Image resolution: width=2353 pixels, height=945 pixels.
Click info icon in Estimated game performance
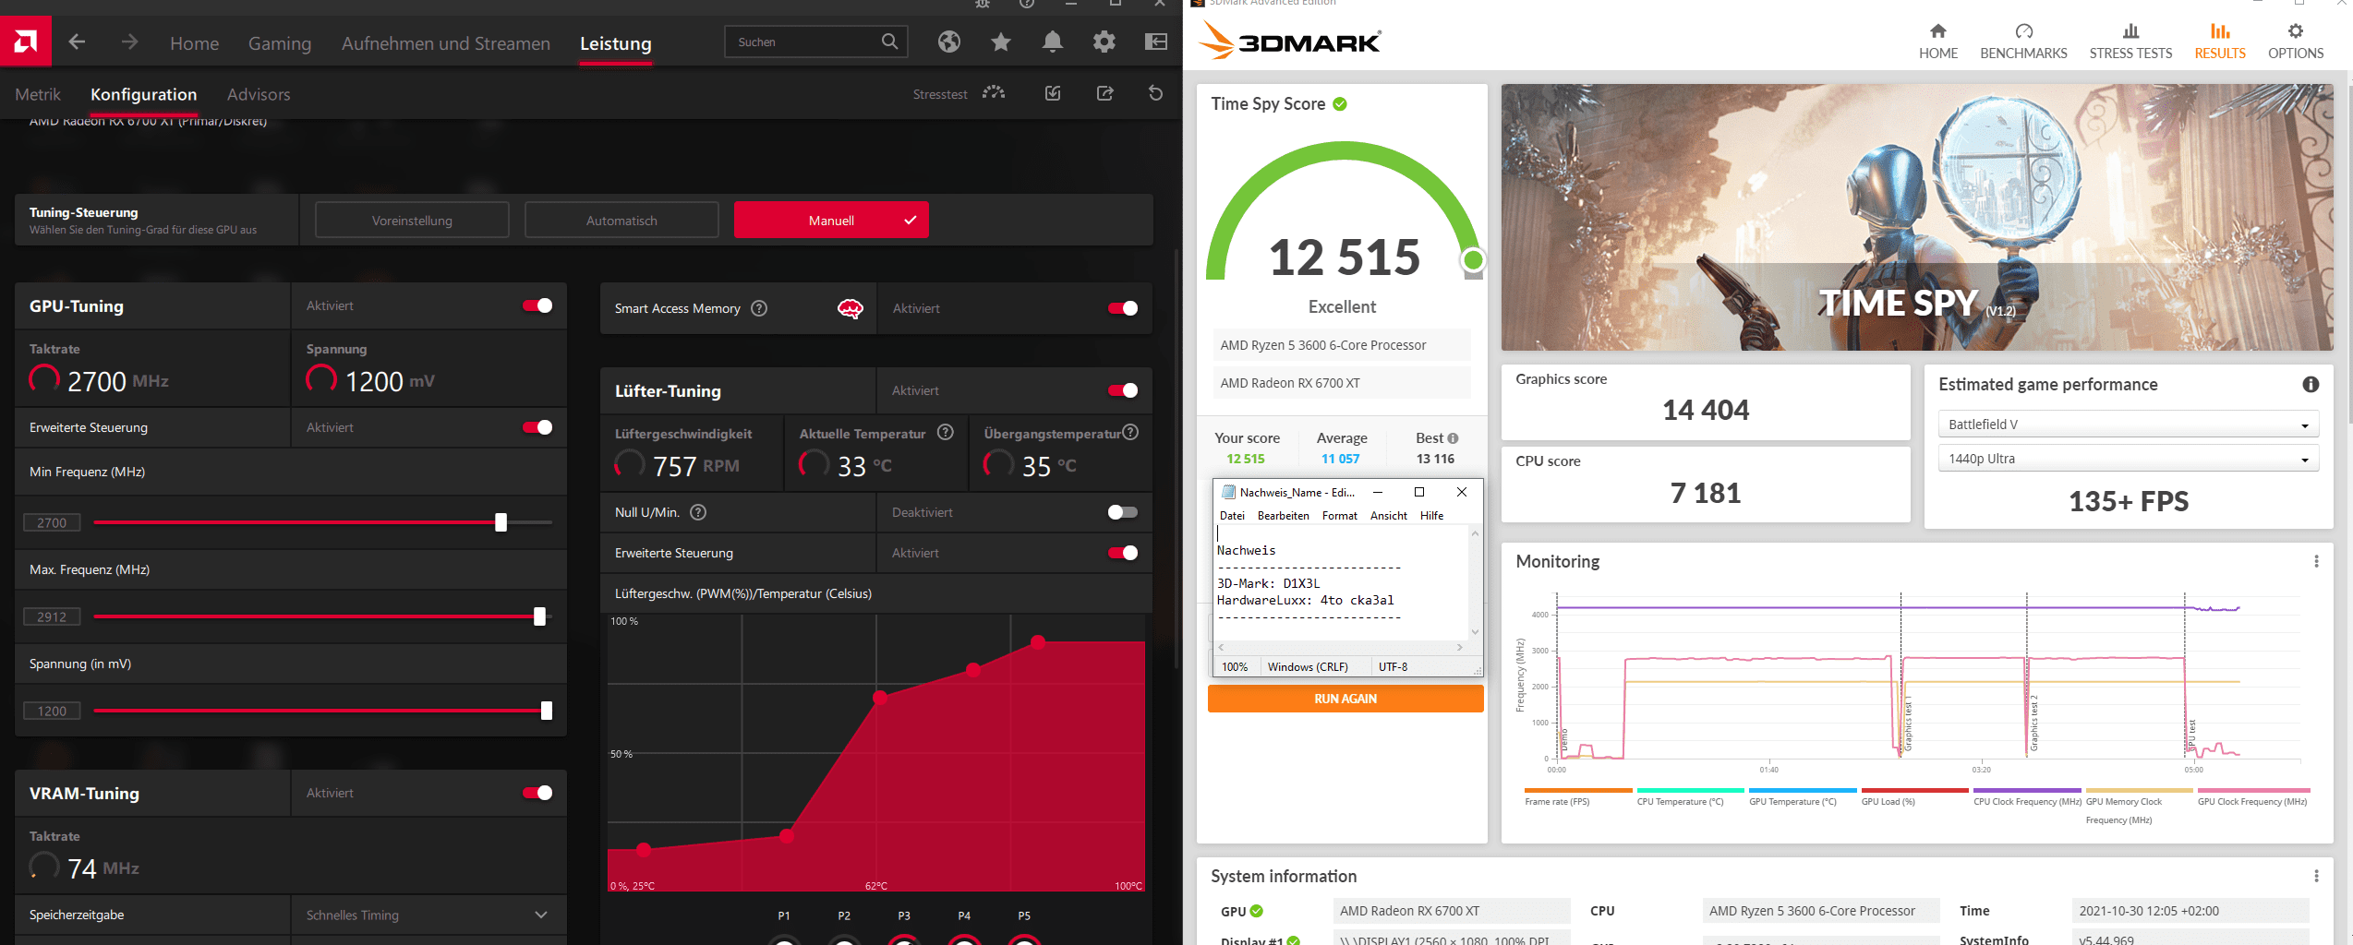(x=2311, y=385)
